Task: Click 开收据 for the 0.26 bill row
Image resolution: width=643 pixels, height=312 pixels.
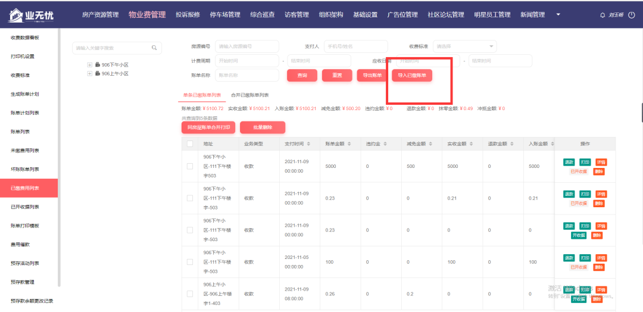Action: pos(579,299)
